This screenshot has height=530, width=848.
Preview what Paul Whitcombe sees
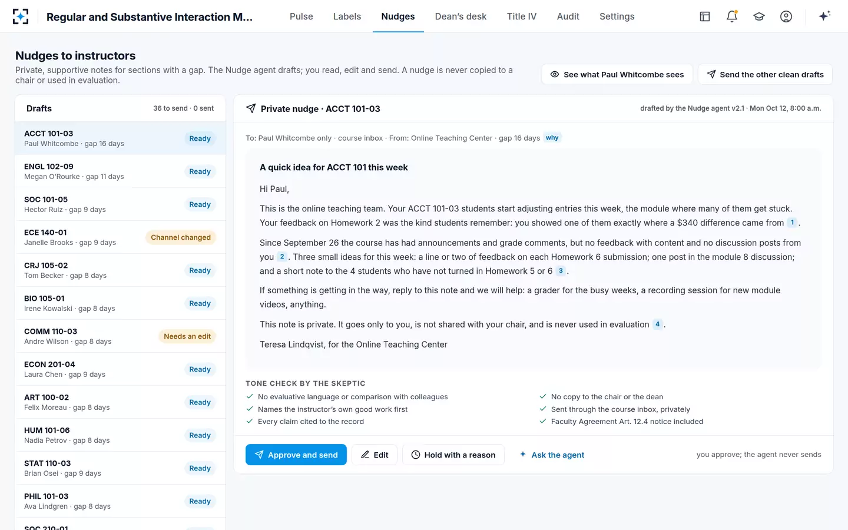pyautogui.click(x=617, y=74)
